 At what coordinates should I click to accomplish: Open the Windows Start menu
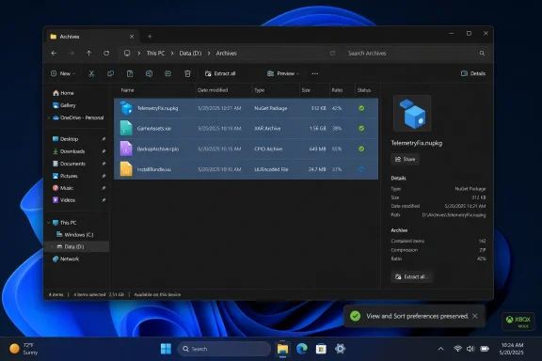(x=166, y=349)
